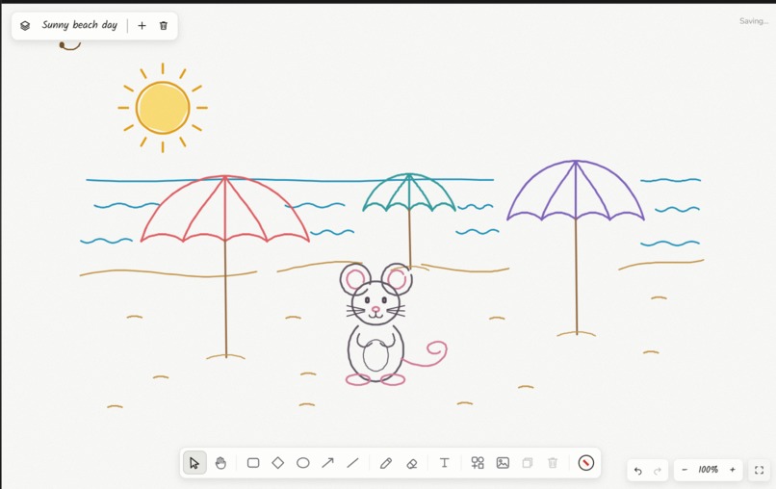The image size is (776, 489).
Task: Zoom out with the minus button
Action: pyautogui.click(x=685, y=470)
